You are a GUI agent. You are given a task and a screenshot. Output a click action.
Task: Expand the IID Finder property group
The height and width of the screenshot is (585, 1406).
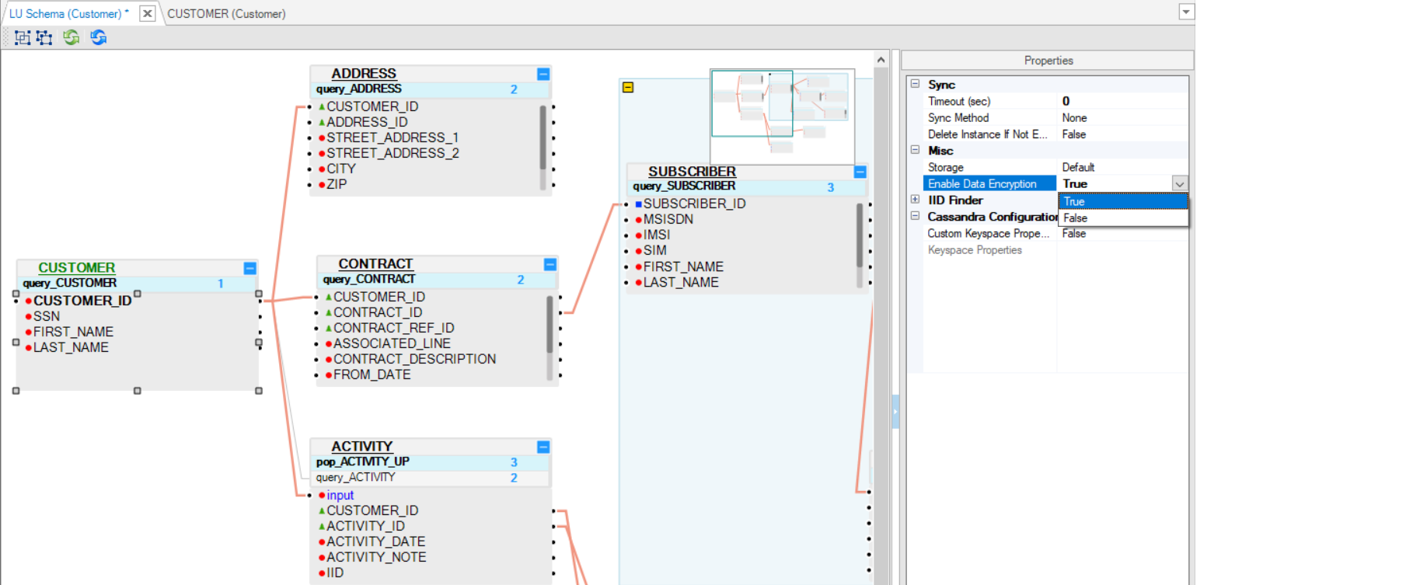915,200
